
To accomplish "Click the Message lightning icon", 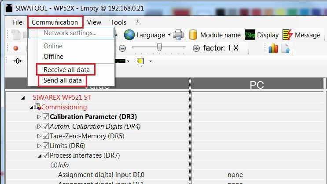I will click(287, 35).
